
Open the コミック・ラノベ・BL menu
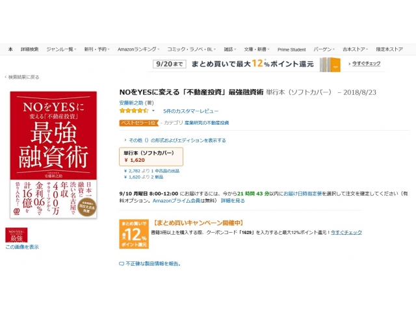[x=191, y=49]
